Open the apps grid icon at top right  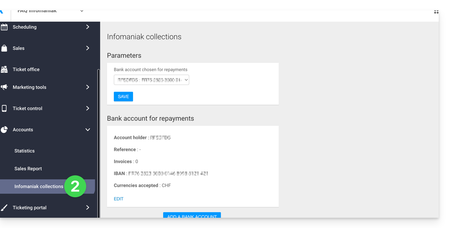(436, 12)
